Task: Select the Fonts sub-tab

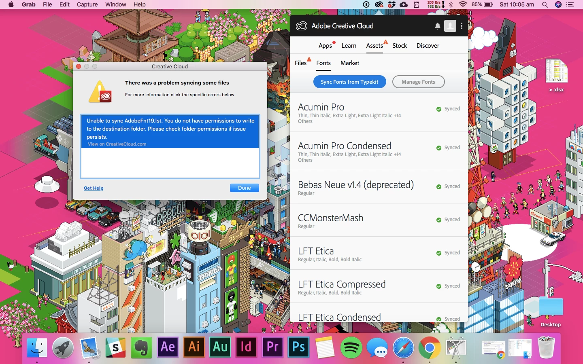Action: pos(323,63)
